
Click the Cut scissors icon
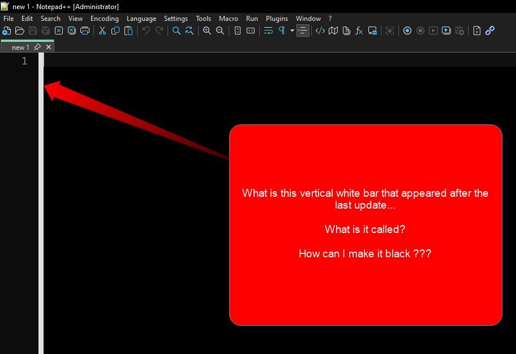point(102,31)
